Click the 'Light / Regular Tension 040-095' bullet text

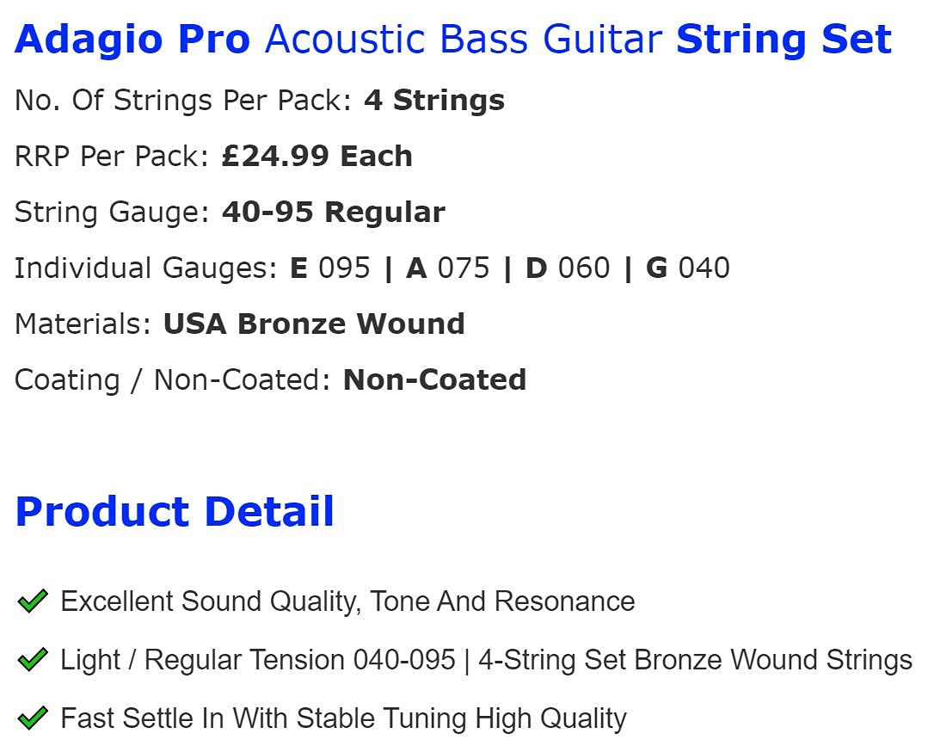[258, 660]
